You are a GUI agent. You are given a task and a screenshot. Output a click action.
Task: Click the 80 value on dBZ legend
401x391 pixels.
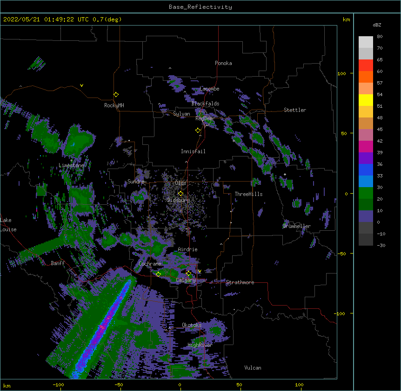[x=380, y=37]
